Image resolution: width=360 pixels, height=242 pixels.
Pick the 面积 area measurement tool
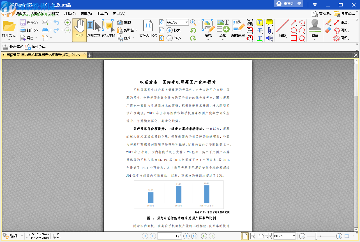[344, 38]
